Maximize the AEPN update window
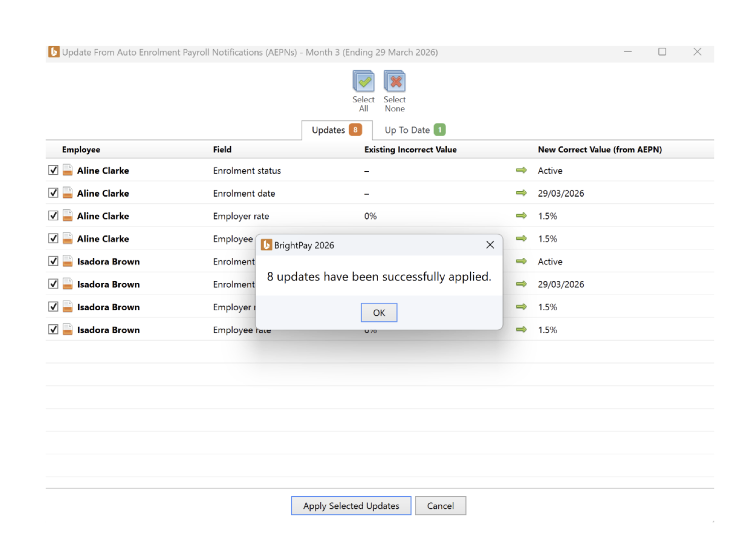The height and width of the screenshot is (553, 730). pyautogui.click(x=662, y=52)
